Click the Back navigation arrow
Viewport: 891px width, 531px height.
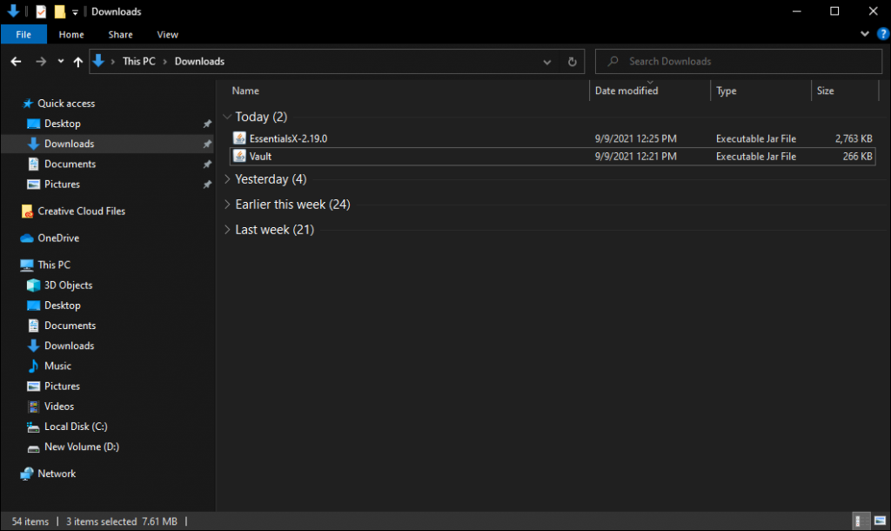(x=16, y=62)
